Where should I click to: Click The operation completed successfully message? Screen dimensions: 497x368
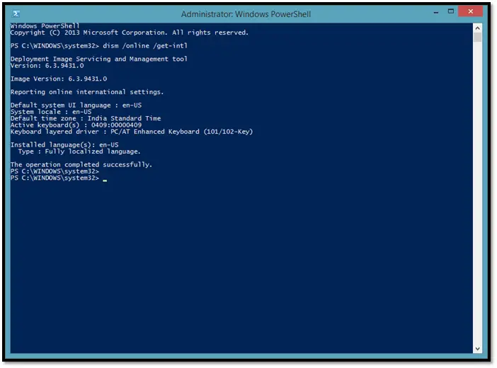pos(81,164)
